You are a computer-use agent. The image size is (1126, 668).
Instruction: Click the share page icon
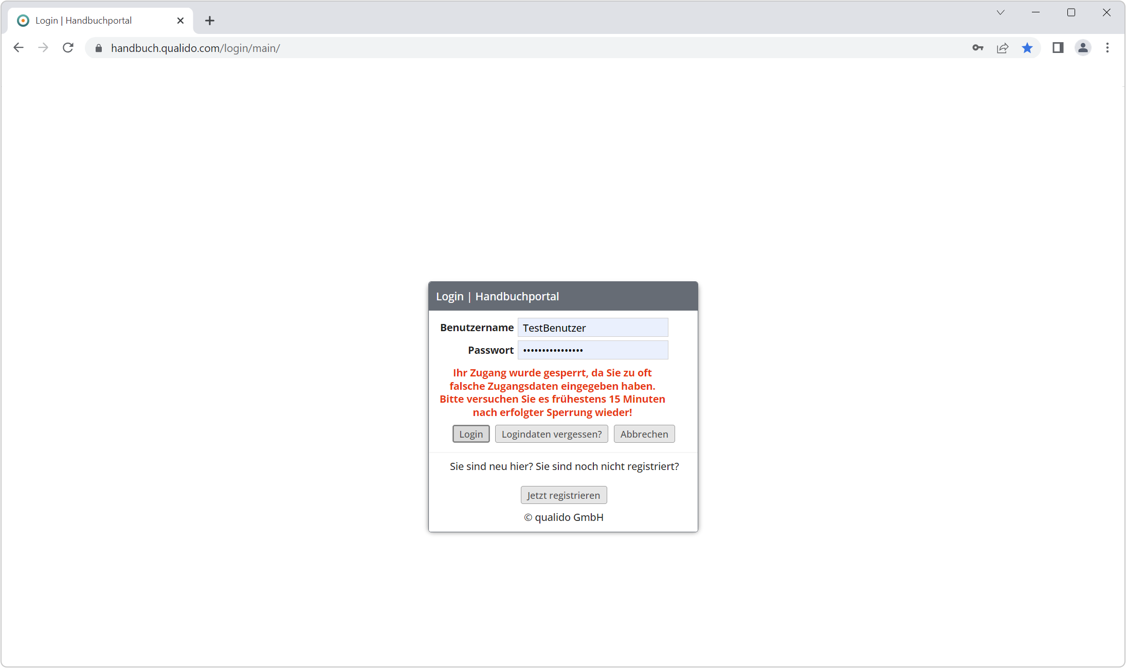point(1002,48)
